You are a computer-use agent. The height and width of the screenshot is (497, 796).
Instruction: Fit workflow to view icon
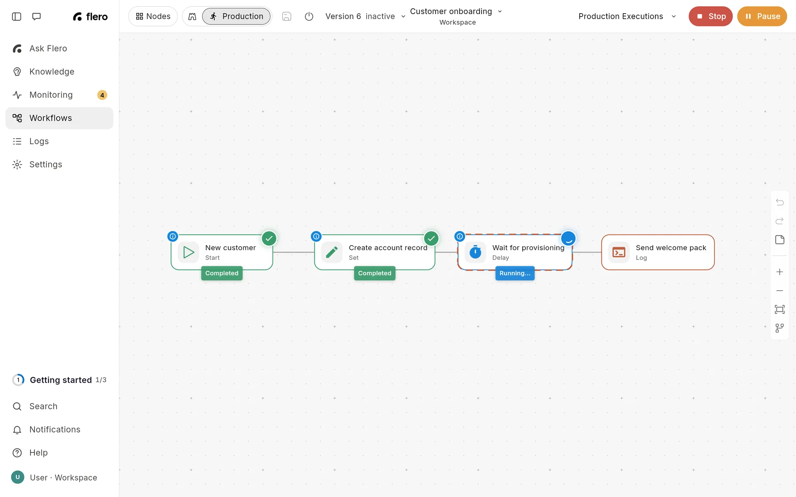coord(780,309)
